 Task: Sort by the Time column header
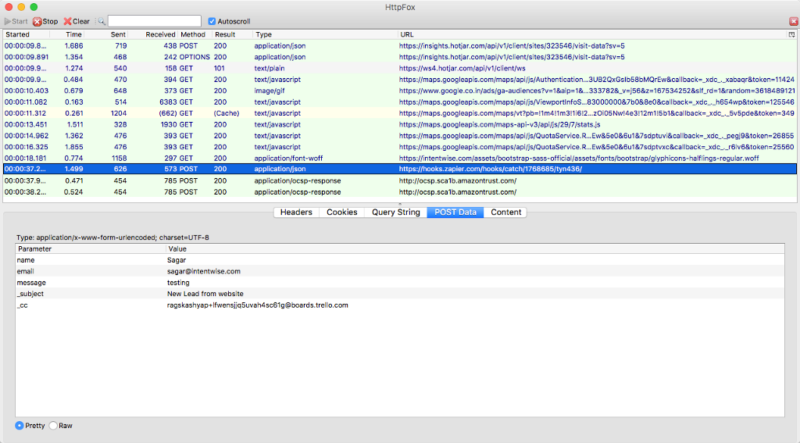[67, 34]
